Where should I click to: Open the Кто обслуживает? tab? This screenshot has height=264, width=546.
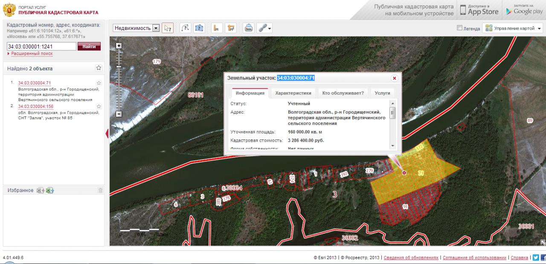pos(343,93)
